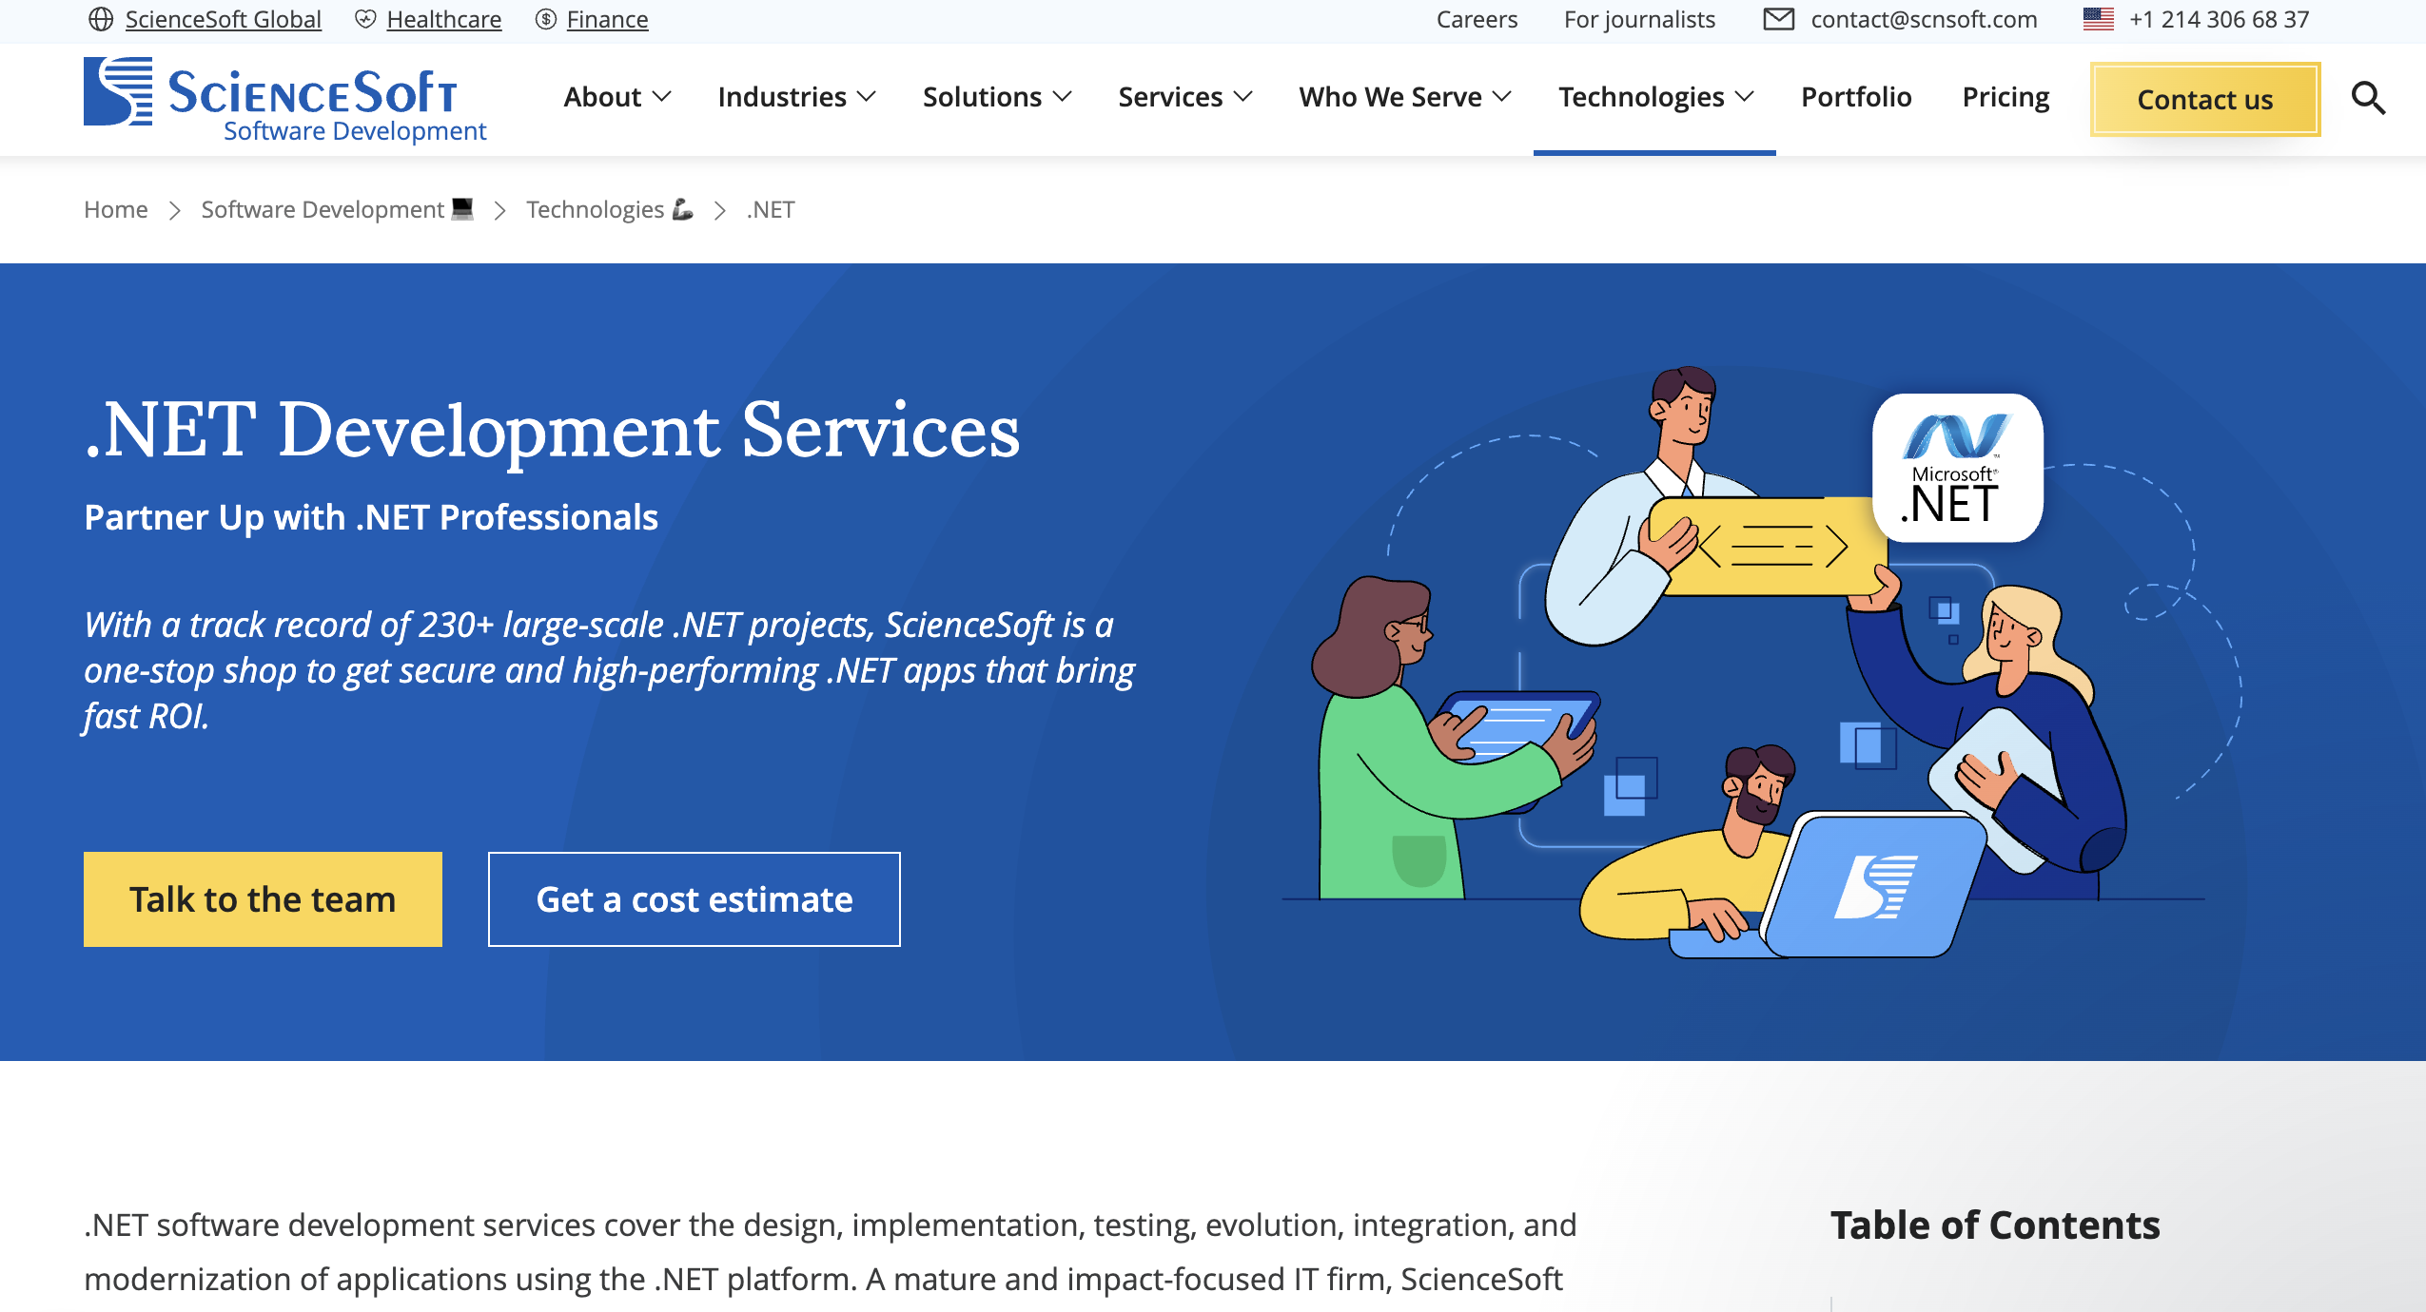The height and width of the screenshot is (1312, 2426).
Task: Click the laptop emoji in breadcrumb
Action: (462, 208)
